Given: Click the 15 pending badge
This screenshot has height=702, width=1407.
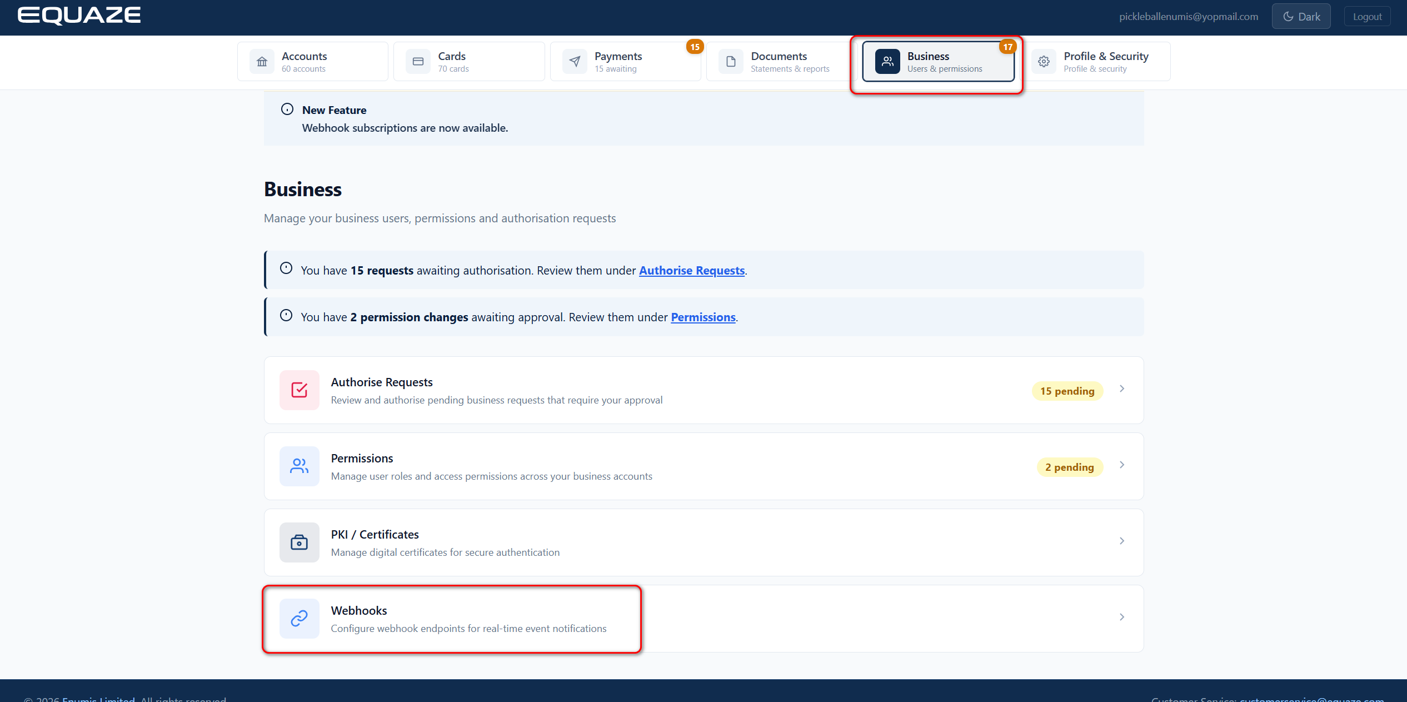Looking at the screenshot, I should click(1067, 391).
